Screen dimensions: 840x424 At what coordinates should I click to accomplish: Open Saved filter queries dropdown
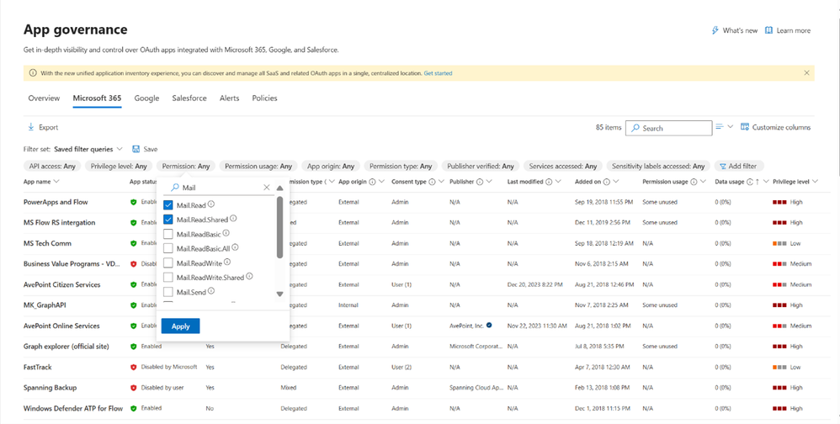pos(88,149)
